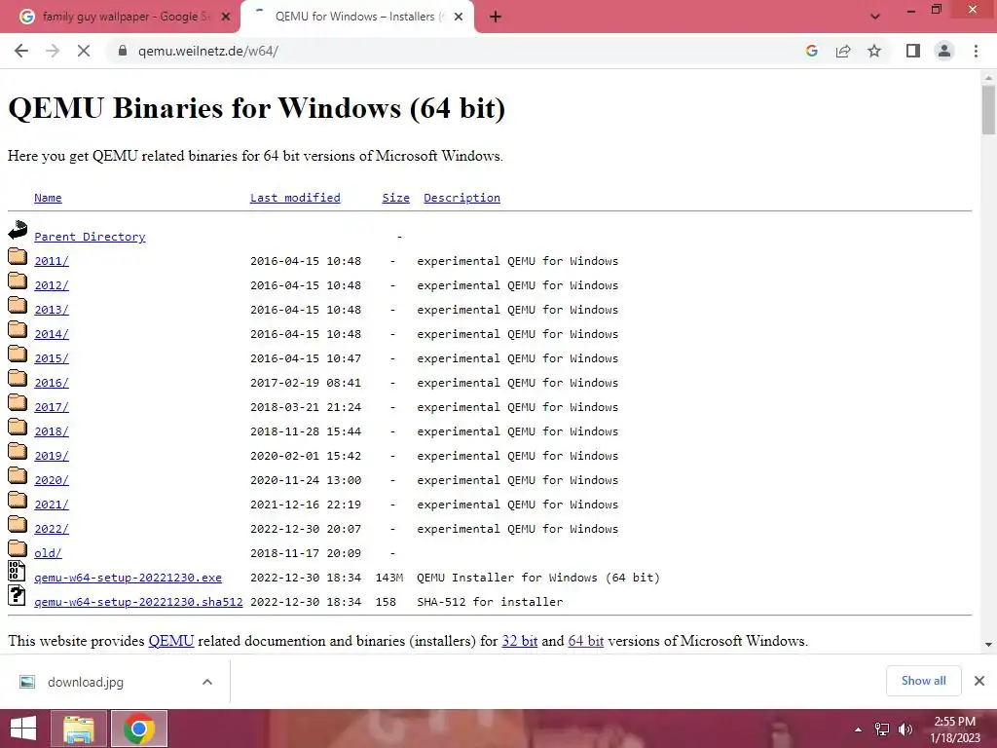Sort listing by Name column
Viewport: 997px width, 748px height.
click(48, 198)
